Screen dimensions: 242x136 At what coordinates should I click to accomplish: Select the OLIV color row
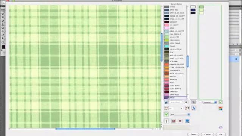pos(175,52)
